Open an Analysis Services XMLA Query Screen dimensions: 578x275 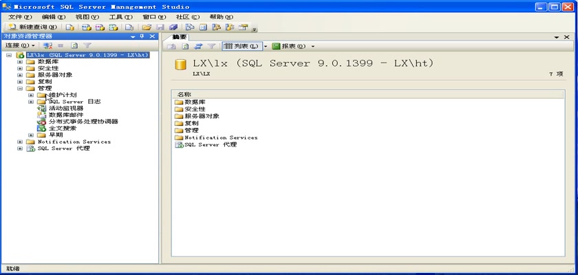(x=114, y=27)
